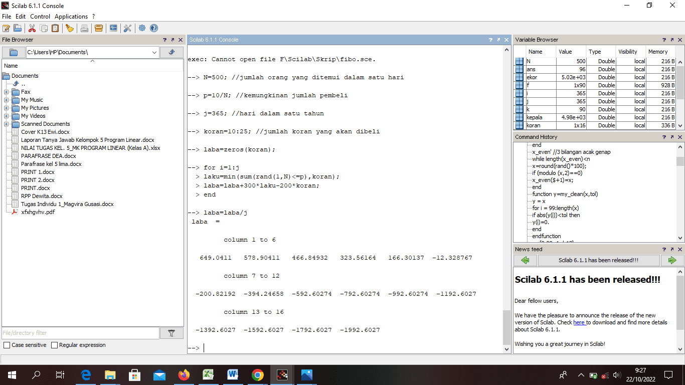The image size is (685, 385).
Task: Select the file 'PARAFRASE DEA.docx'
Action: click(49, 156)
